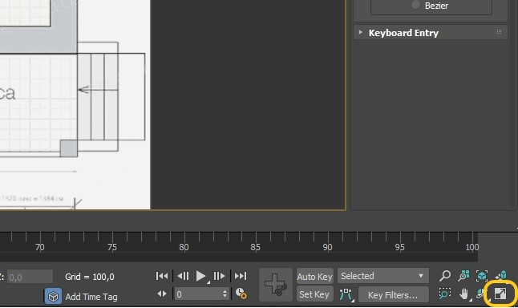Viewport: 518px width, 308px height.
Task: Click Add Time Tag
Action: pos(91,297)
